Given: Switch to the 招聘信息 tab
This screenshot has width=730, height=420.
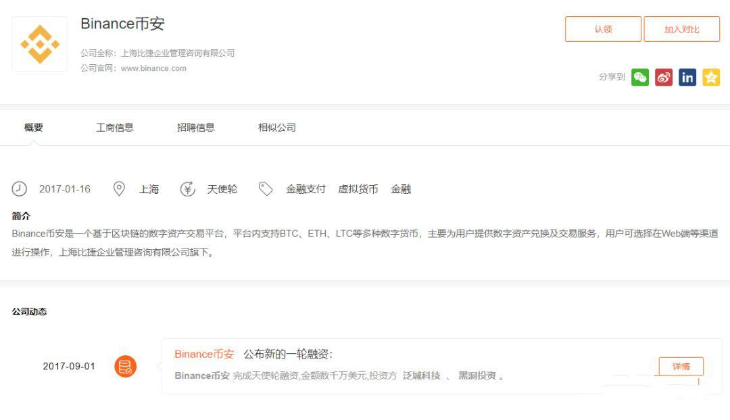Looking at the screenshot, I should pos(196,128).
